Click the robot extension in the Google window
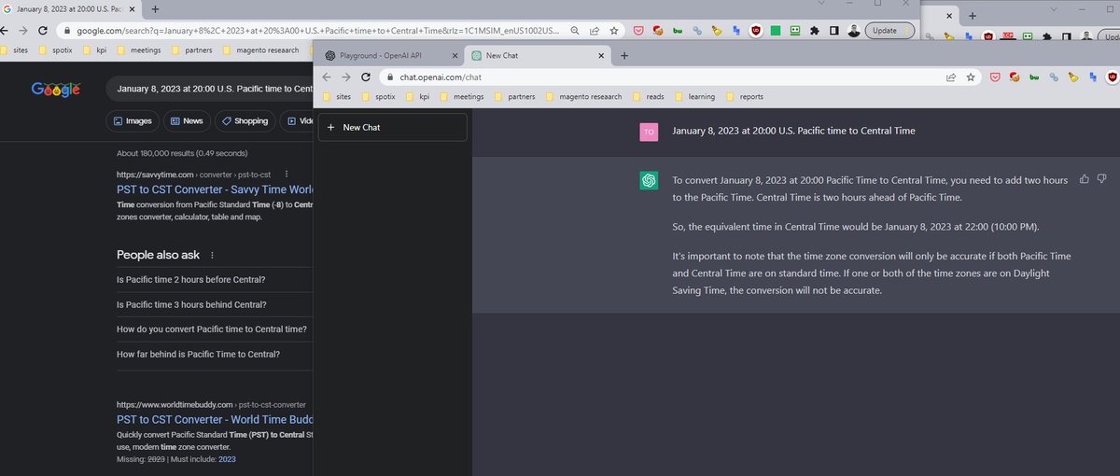The width and height of the screenshot is (1120, 476). click(x=795, y=31)
